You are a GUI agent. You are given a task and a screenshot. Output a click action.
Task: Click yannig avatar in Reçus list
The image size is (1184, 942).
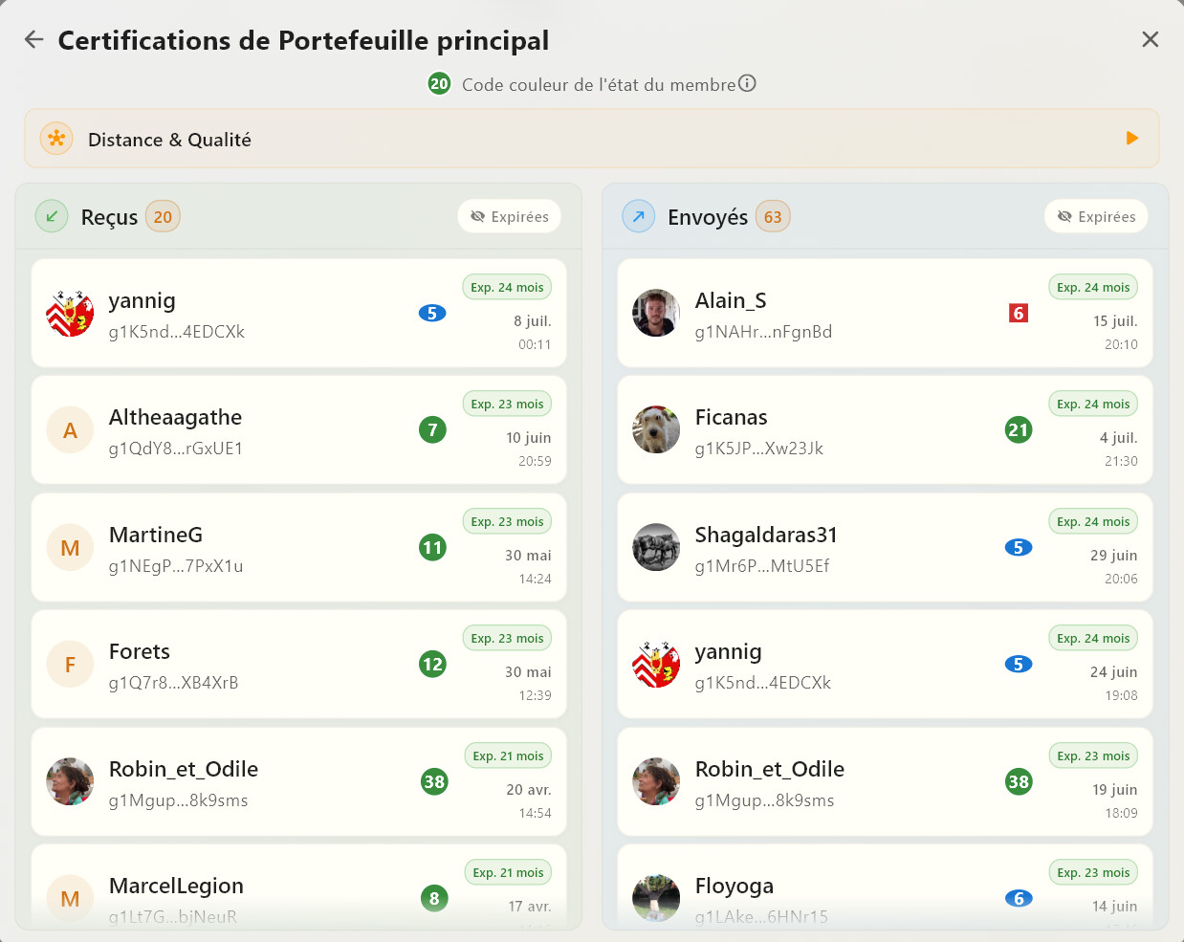pyautogui.click(x=70, y=313)
